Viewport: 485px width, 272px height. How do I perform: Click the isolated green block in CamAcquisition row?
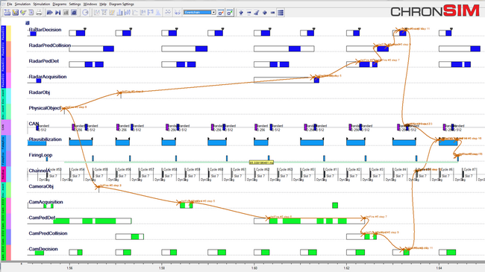pyautogui.click(x=335, y=205)
